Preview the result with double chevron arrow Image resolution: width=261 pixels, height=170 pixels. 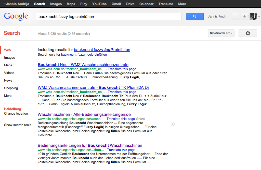(173, 124)
